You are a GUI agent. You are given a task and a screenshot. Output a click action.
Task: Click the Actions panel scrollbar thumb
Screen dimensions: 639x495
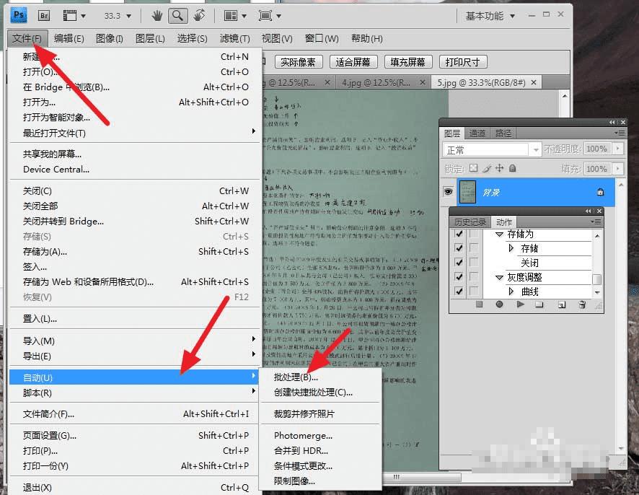(x=596, y=279)
